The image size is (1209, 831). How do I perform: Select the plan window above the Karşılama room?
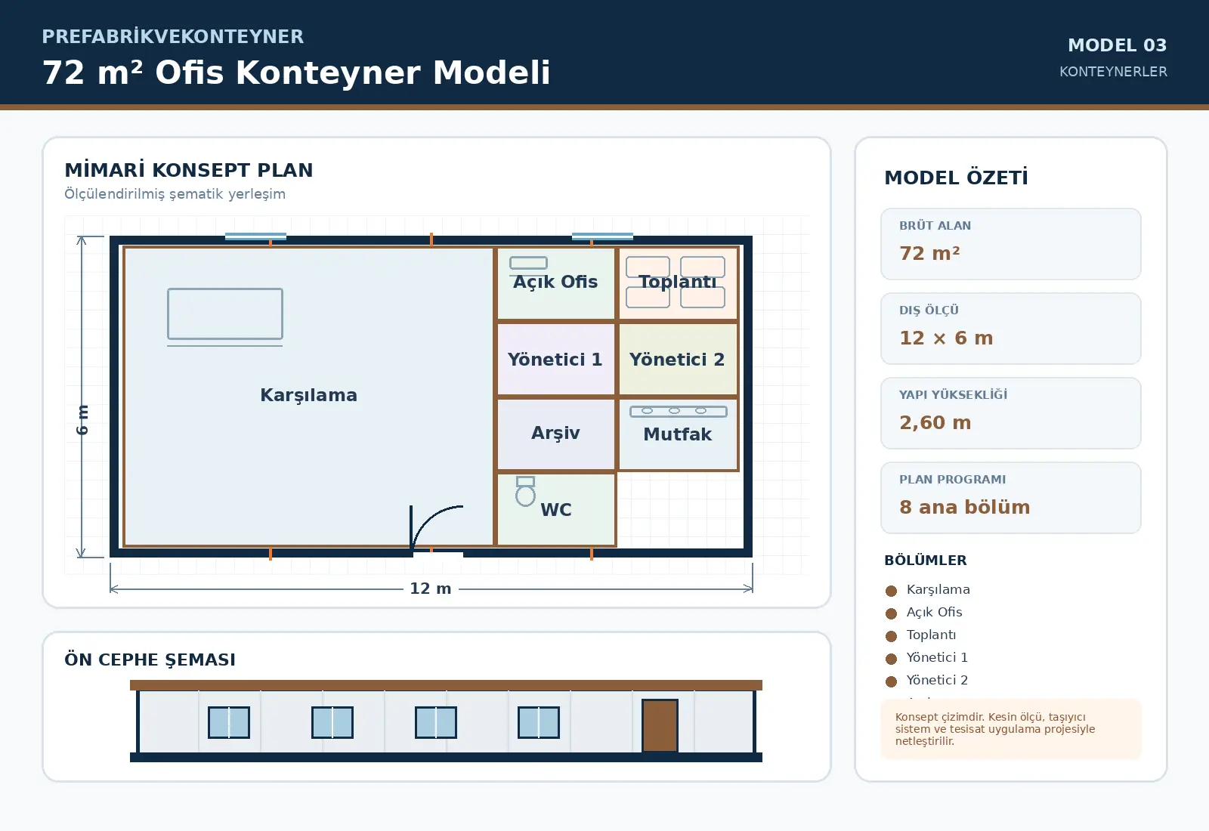[x=255, y=236]
